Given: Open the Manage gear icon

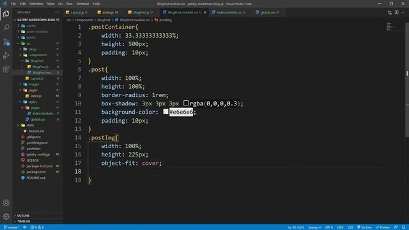Looking at the screenshot, I should [6, 216].
